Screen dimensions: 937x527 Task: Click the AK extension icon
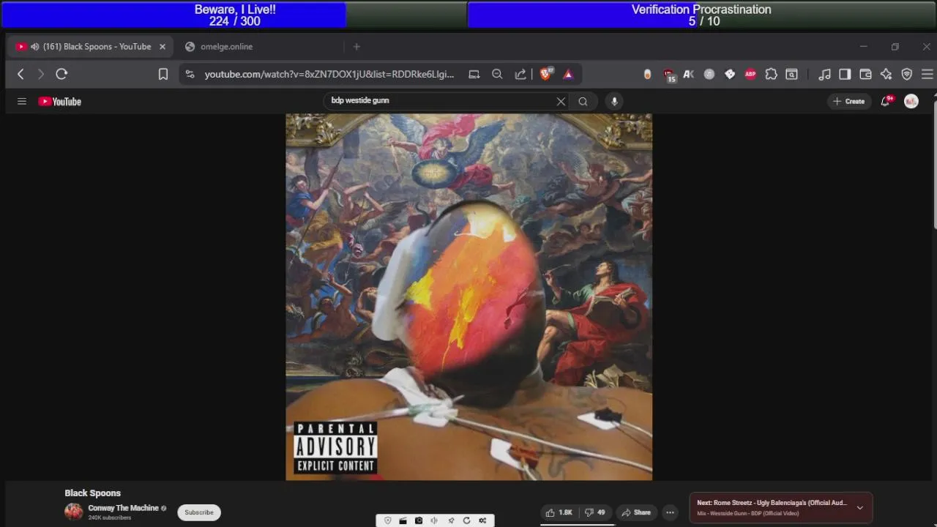point(688,74)
